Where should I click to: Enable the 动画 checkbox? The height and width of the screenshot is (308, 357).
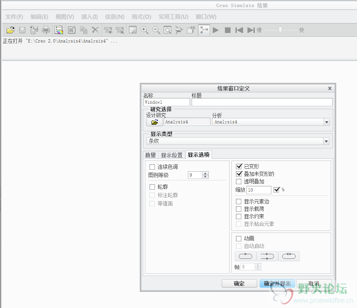pos(238,238)
